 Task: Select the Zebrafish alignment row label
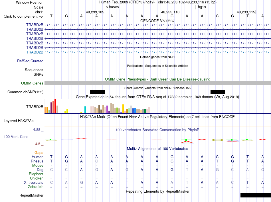[36, 187]
